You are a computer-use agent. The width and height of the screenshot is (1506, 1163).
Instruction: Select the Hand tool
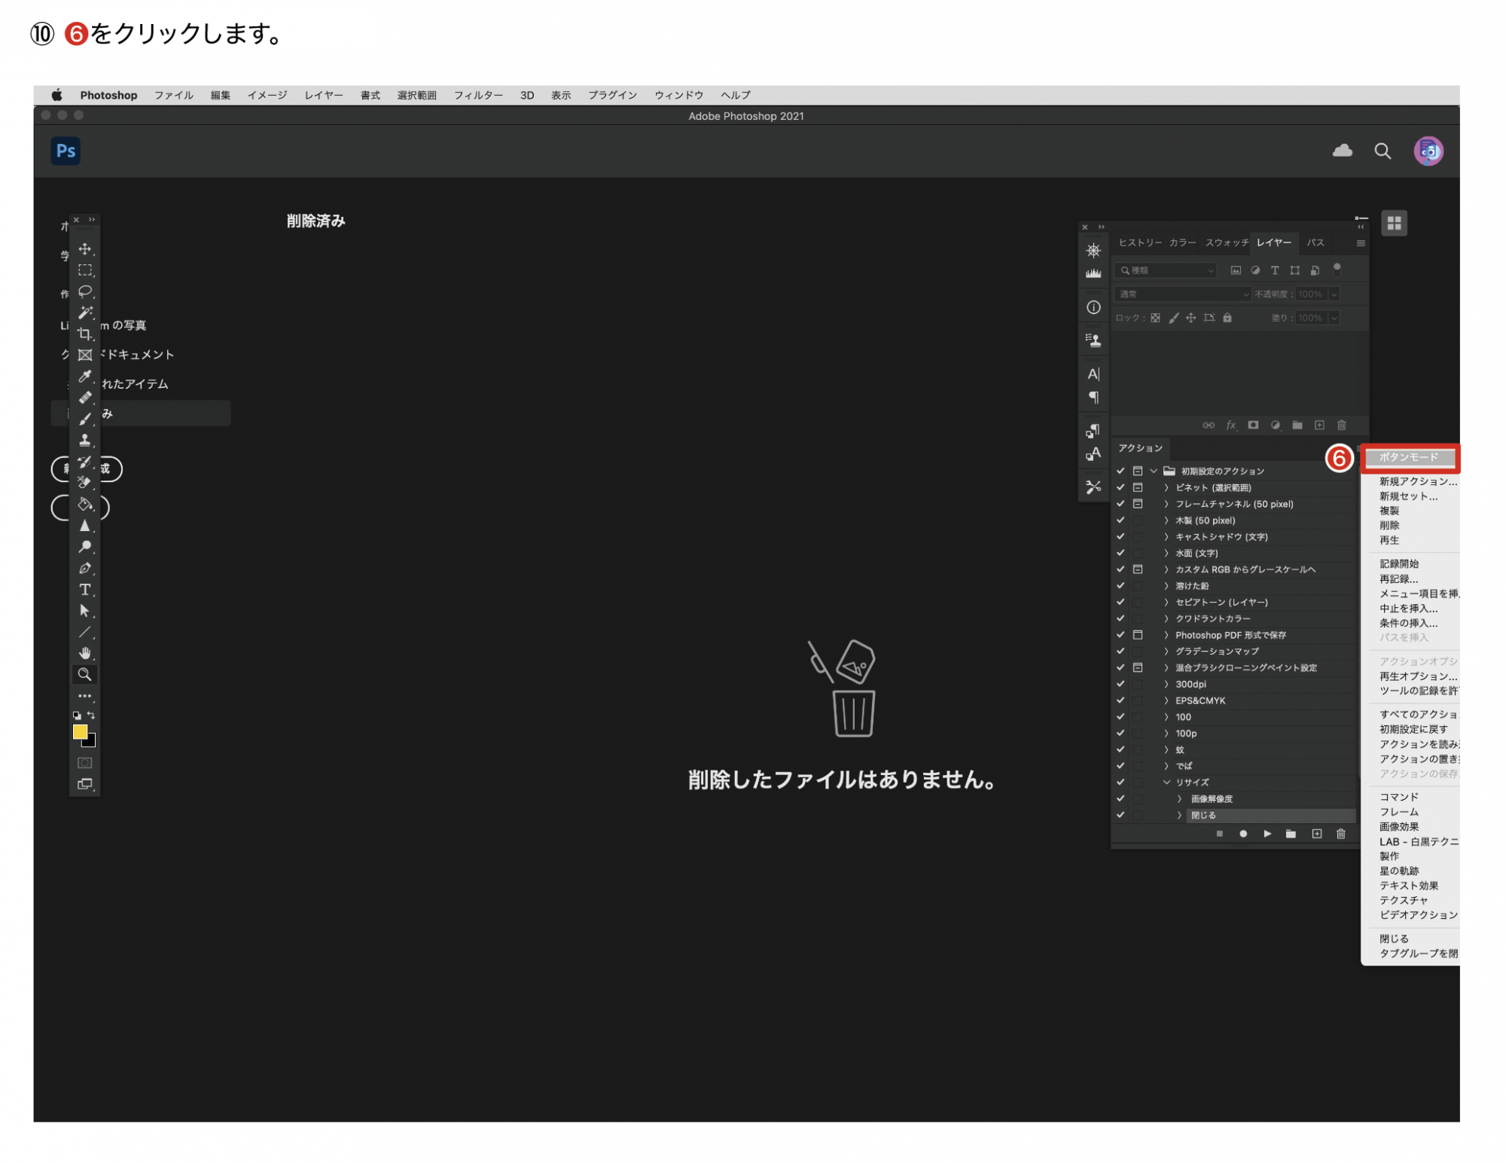tap(85, 652)
